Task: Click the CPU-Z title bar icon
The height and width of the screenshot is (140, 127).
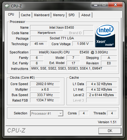Action: [x=7, y=6]
